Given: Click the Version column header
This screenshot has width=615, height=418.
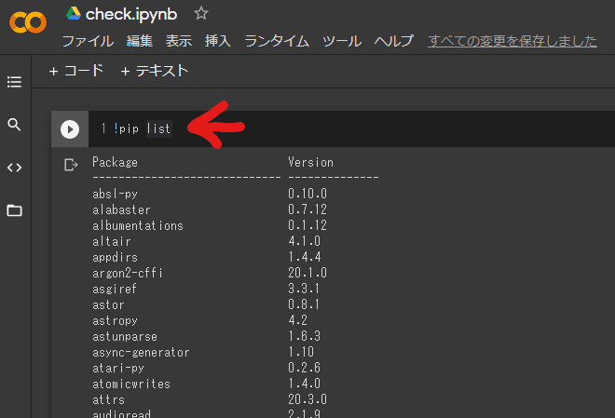Looking at the screenshot, I should [310, 162].
